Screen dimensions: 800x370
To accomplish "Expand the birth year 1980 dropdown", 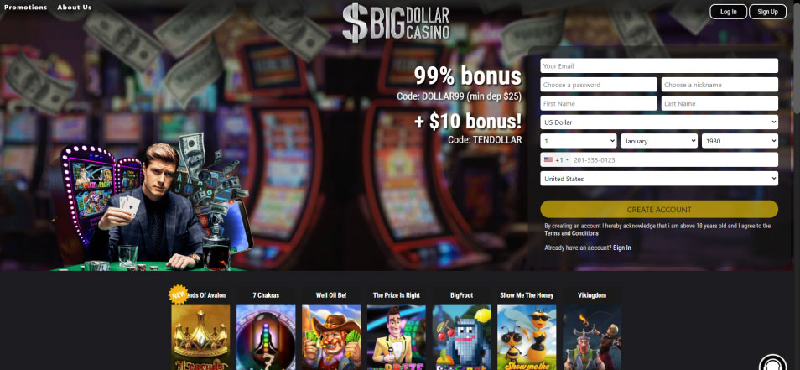I will click(x=740, y=141).
